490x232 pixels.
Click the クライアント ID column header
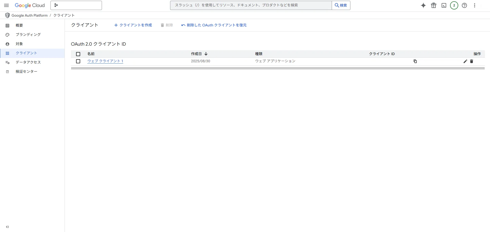click(x=382, y=54)
